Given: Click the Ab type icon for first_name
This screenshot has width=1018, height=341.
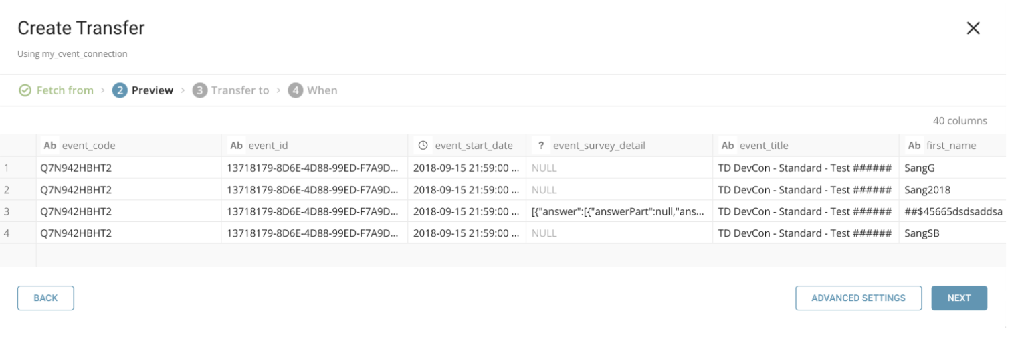Looking at the screenshot, I should tap(914, 146).
